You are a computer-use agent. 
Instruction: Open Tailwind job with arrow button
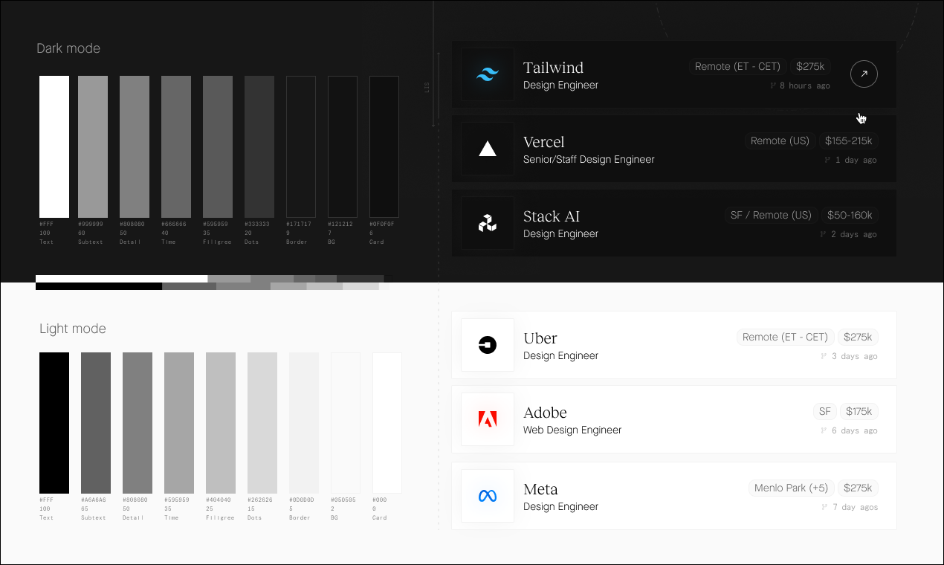[x=864, y=74]
